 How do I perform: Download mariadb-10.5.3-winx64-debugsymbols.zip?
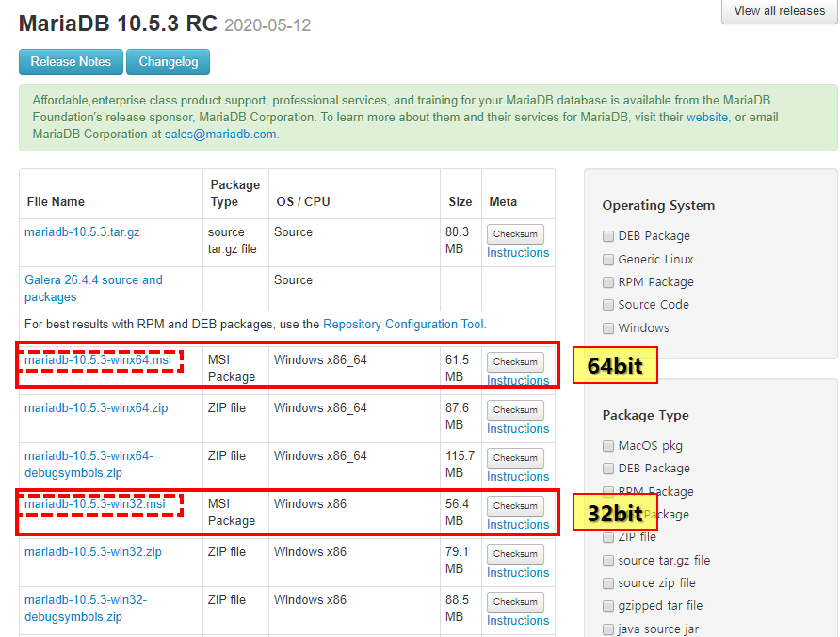coord(89,465)
